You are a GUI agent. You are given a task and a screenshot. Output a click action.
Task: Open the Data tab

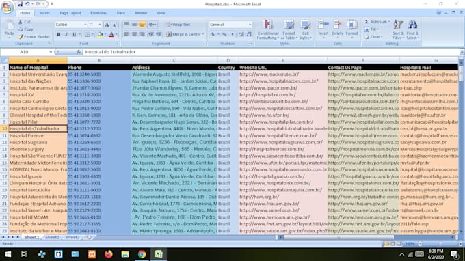point(121,13)
